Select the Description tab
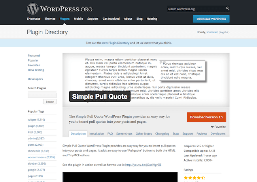The image size is (257, 182). 78,133
